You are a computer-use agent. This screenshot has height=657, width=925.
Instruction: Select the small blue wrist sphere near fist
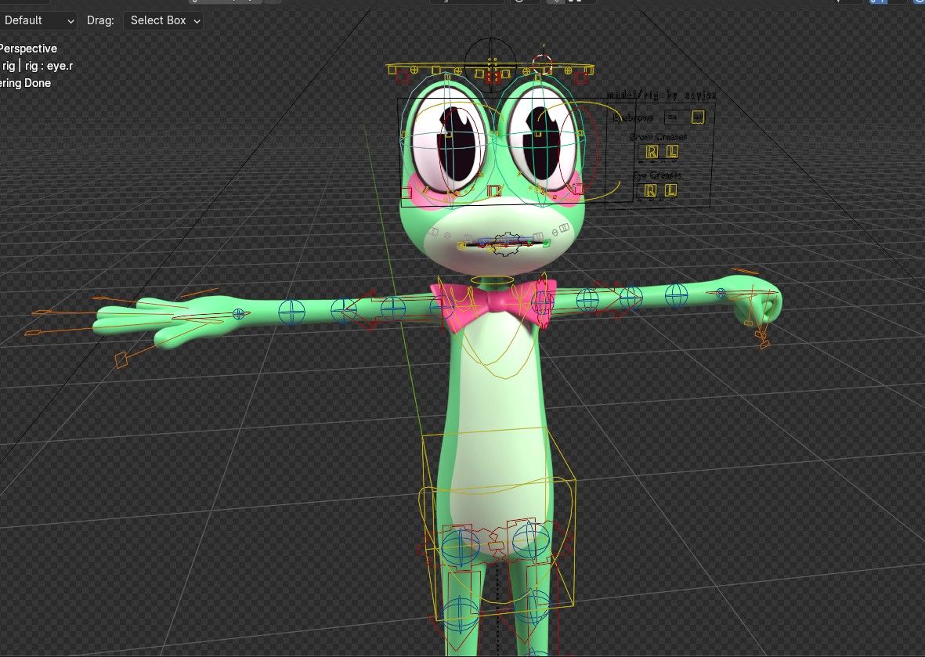(721, 293)
